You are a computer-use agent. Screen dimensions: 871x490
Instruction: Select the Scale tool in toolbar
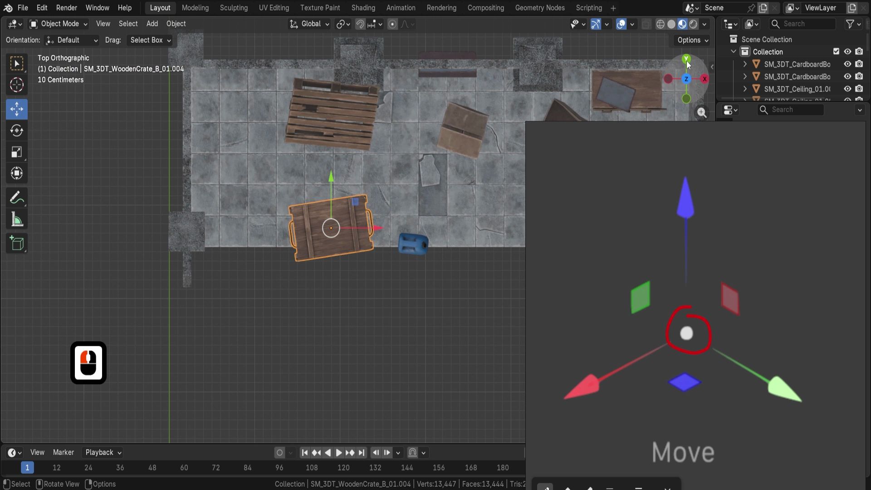(x=17, y=152)
